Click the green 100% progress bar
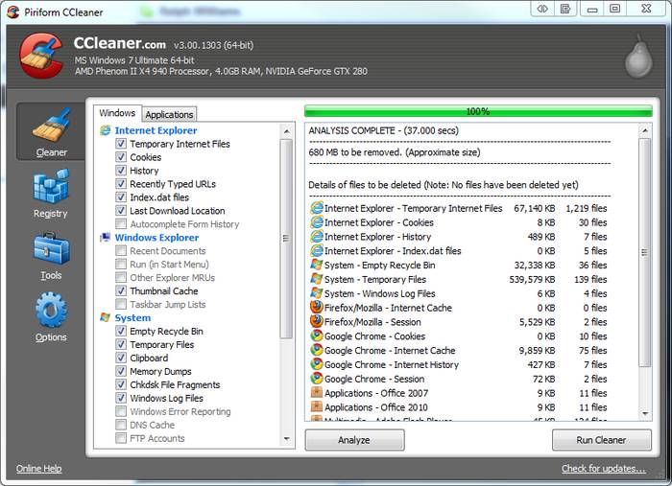Image resolution: width=672 pixels, height=486 pixels. tap(477, 111)
